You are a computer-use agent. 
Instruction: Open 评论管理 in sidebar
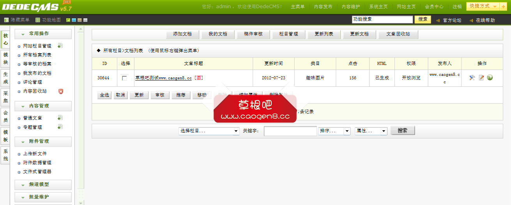(33, 82)
